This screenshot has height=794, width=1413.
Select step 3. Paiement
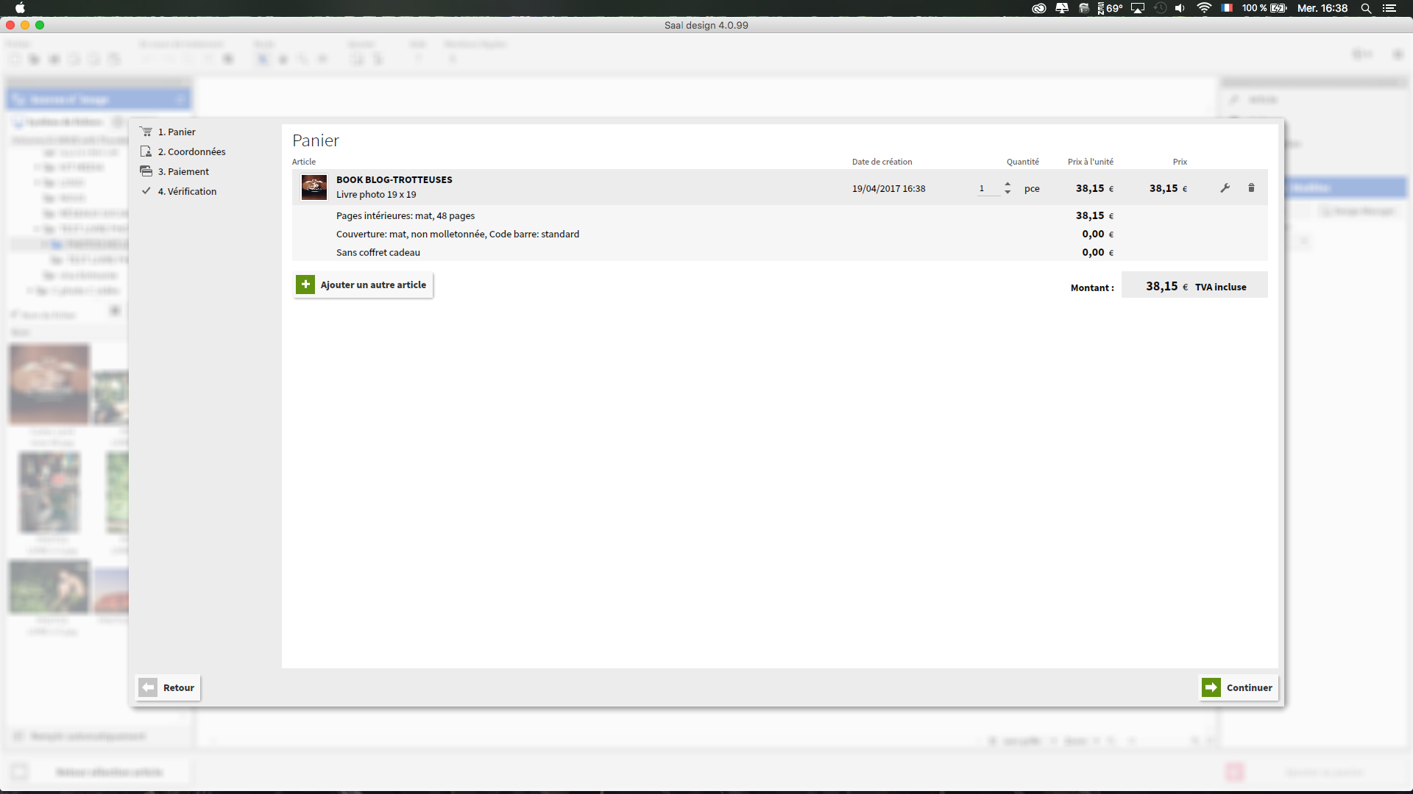coord(183,171)
